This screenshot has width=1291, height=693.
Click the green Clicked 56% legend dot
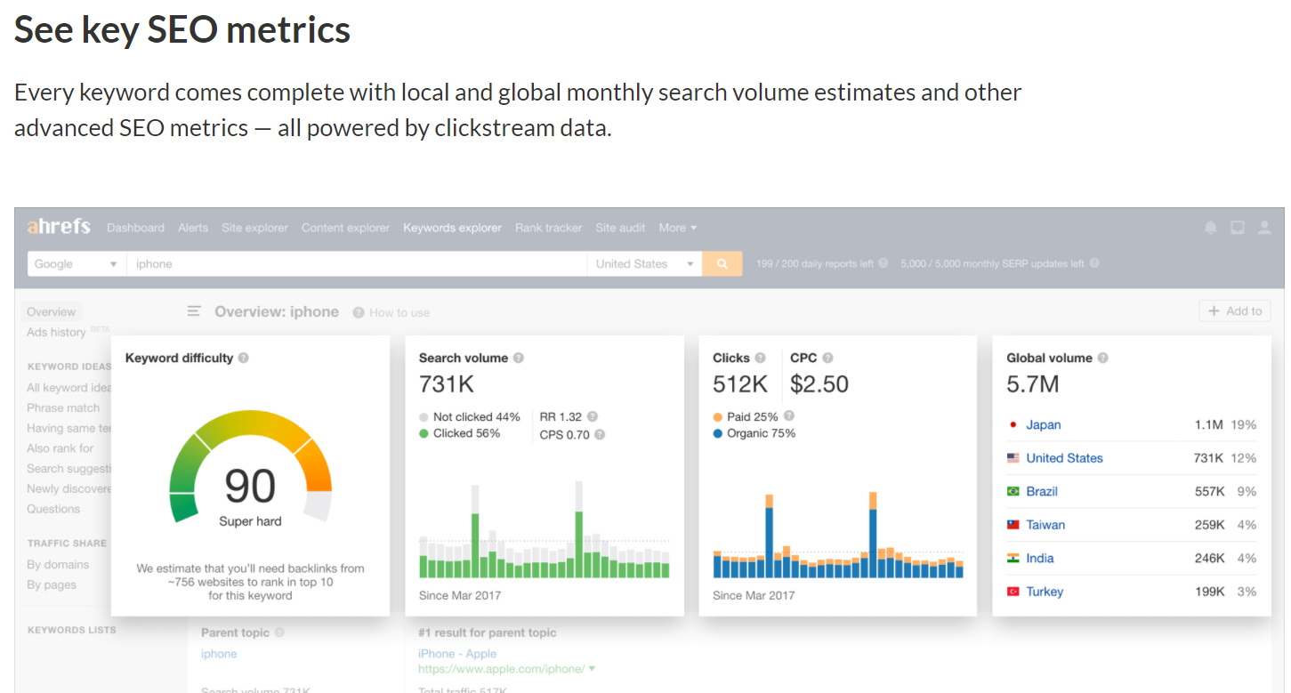[424, 433]
